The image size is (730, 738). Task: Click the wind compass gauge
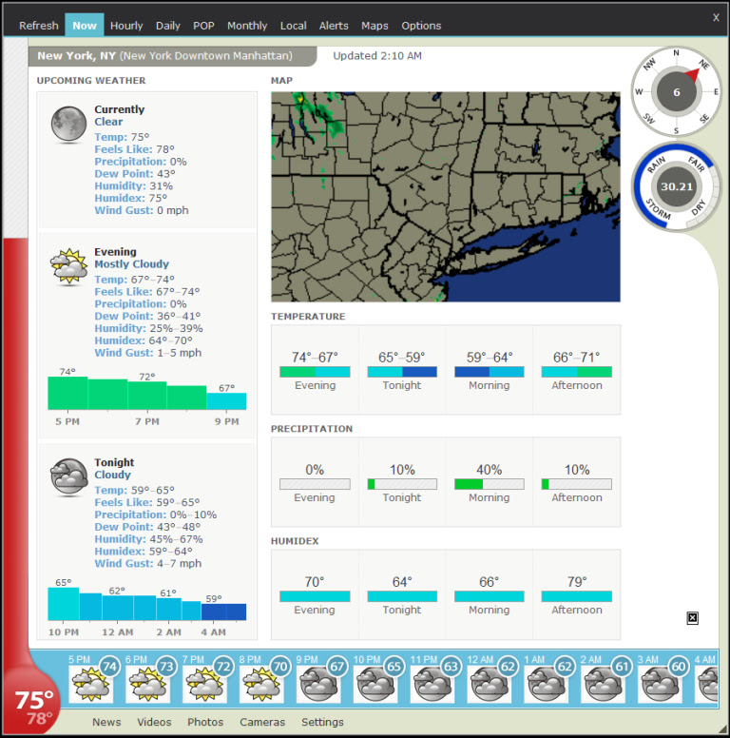(676, 92)
